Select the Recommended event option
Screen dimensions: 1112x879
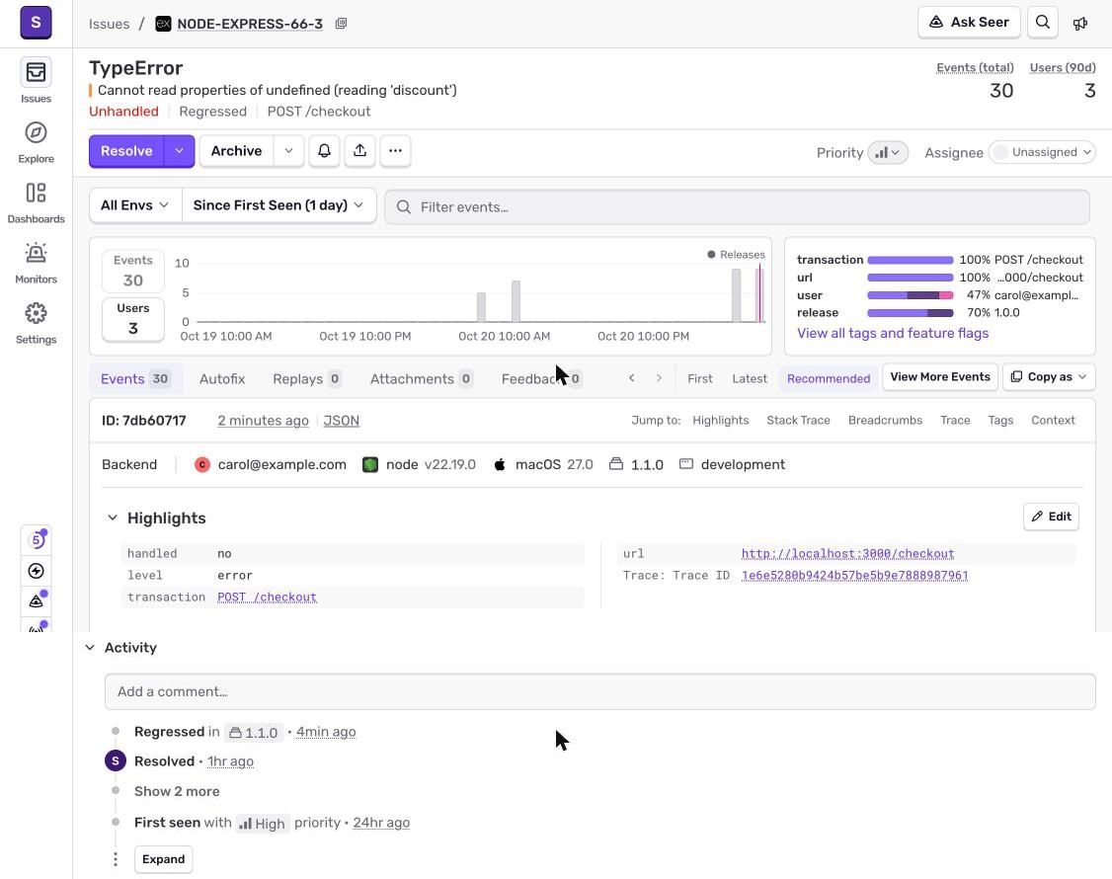coord(829,379)
